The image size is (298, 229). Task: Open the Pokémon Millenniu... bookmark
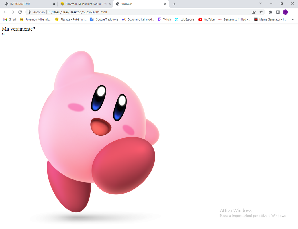click(x=36, y=19)
